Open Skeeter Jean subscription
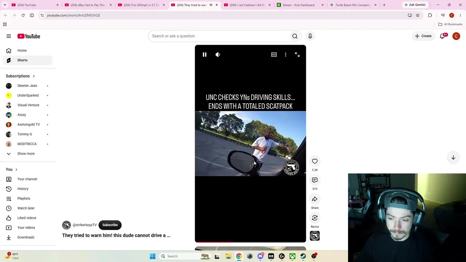 point(28,86)
